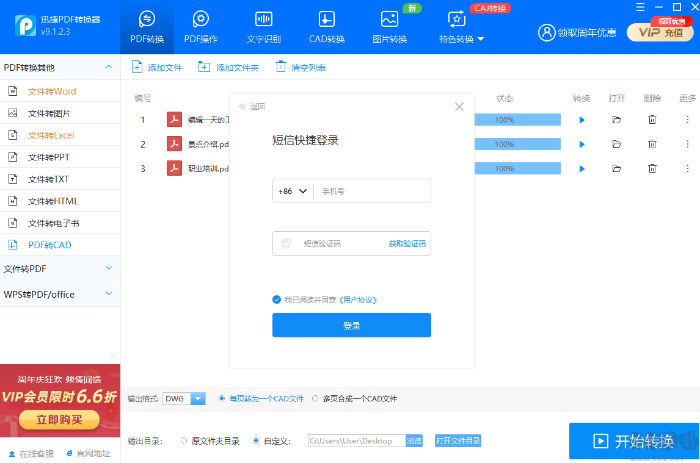Select PDF转CAD in sidebar
The width and height of the screenshot is (700, 463).
pyautogui.click(x=60, y=245)
